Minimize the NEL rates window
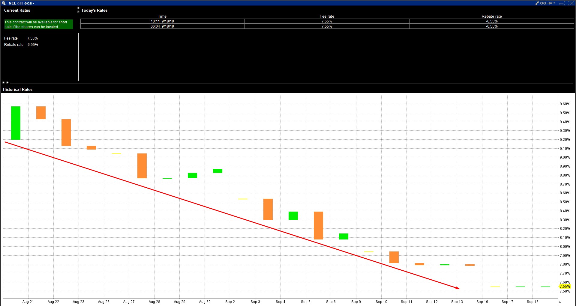 click(561, 3)
